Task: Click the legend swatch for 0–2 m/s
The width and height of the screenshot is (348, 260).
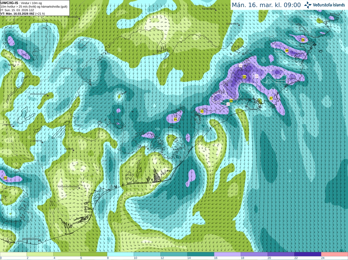Action: 13,254
